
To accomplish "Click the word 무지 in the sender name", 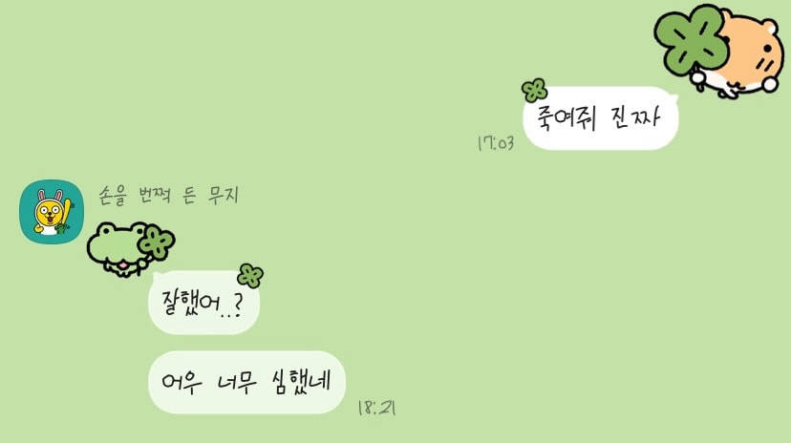I will point(224,195).
